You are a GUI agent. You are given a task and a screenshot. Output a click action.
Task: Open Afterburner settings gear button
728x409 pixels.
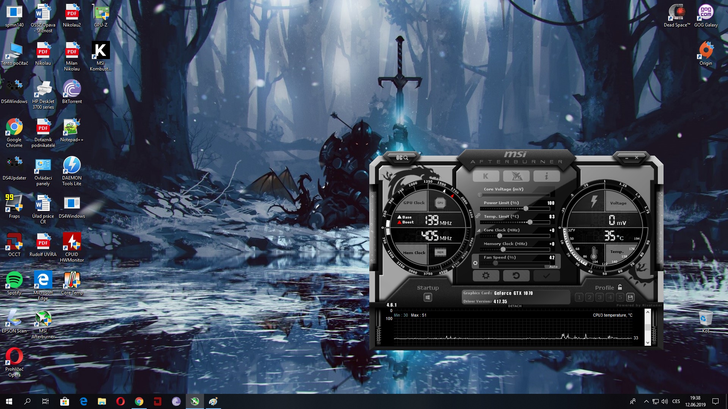click(x=486, y=276)
